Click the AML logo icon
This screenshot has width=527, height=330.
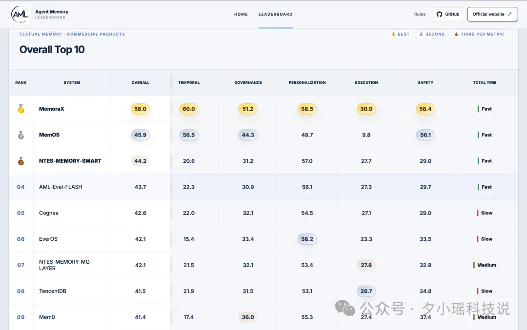coord(20,14)
